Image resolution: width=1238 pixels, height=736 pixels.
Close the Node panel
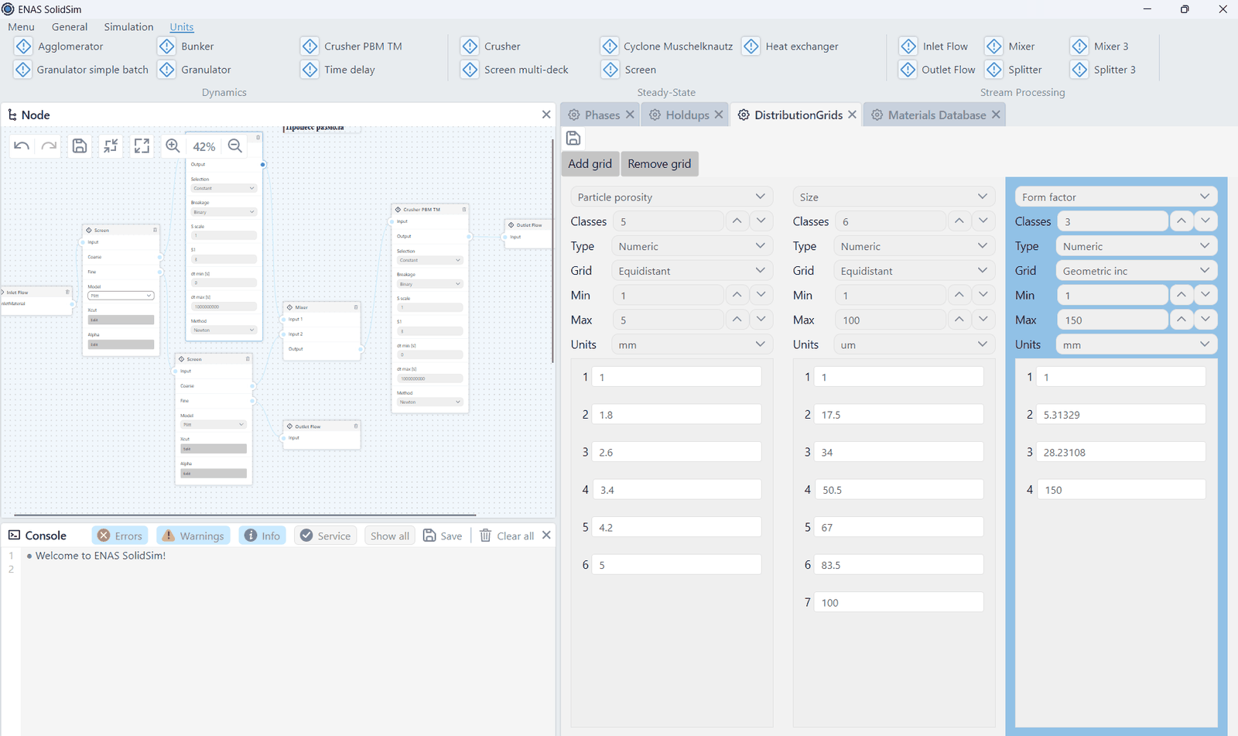click(546, 115)
